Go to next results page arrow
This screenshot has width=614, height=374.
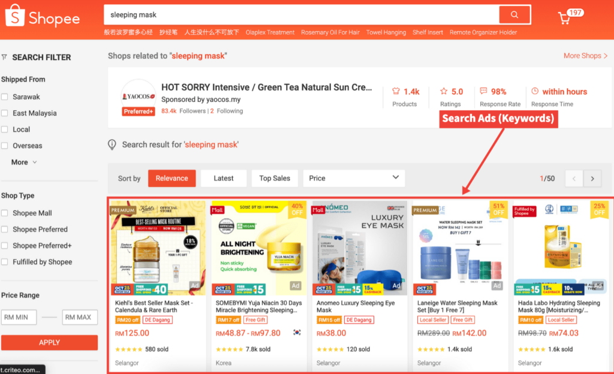(592, 179)
